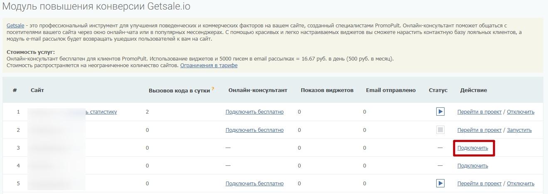548x194 pixels.
Task: Open the Ограничения в тарифе link
Action: 209,65
